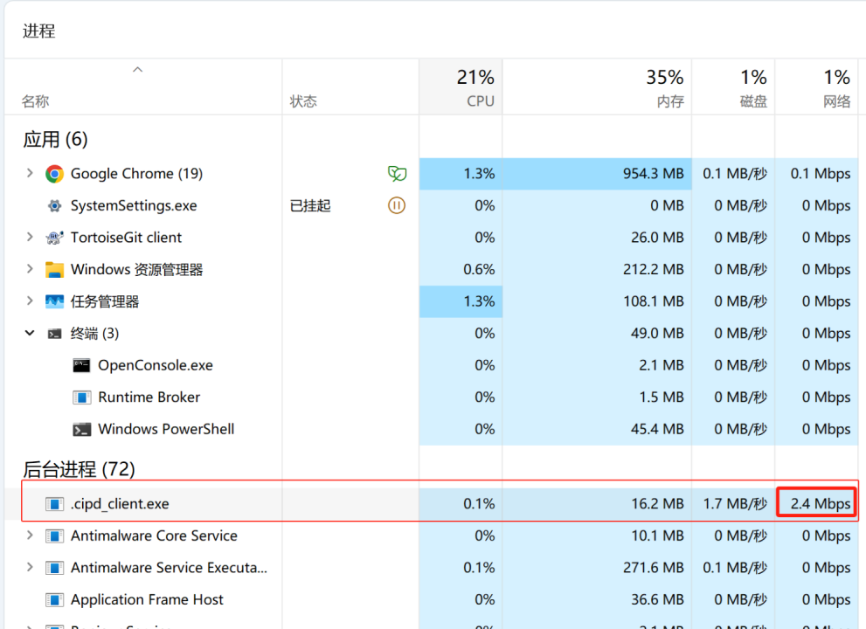Click the 0.6% CPU value for 资源管理器
866x629 pixels.
[x=479, y=269]
